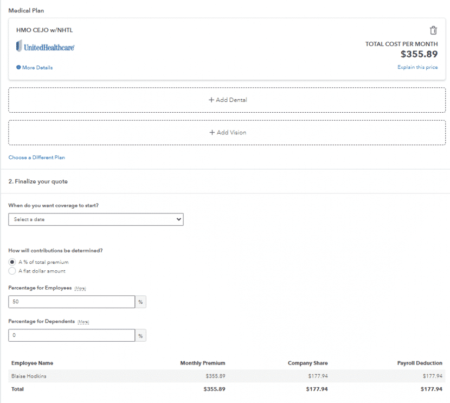Click the blue dot beside More Details
This screenshot has height=403, width=450.
pyautogui.click(x=18, y=68)
